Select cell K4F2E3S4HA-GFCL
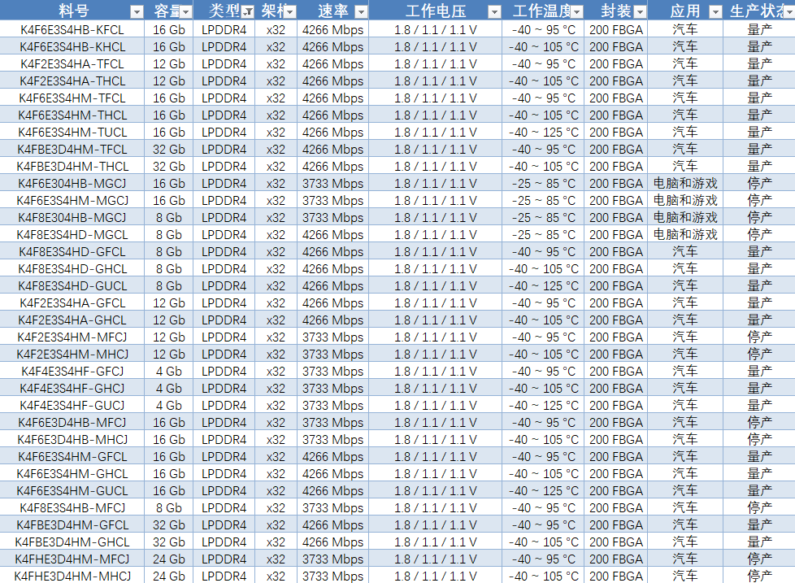Viewport: 795px width, 583px height. click(x=72, y=303)
